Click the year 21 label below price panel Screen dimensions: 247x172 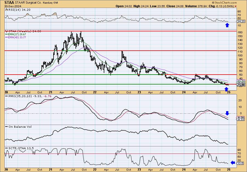tap(50, 92)
